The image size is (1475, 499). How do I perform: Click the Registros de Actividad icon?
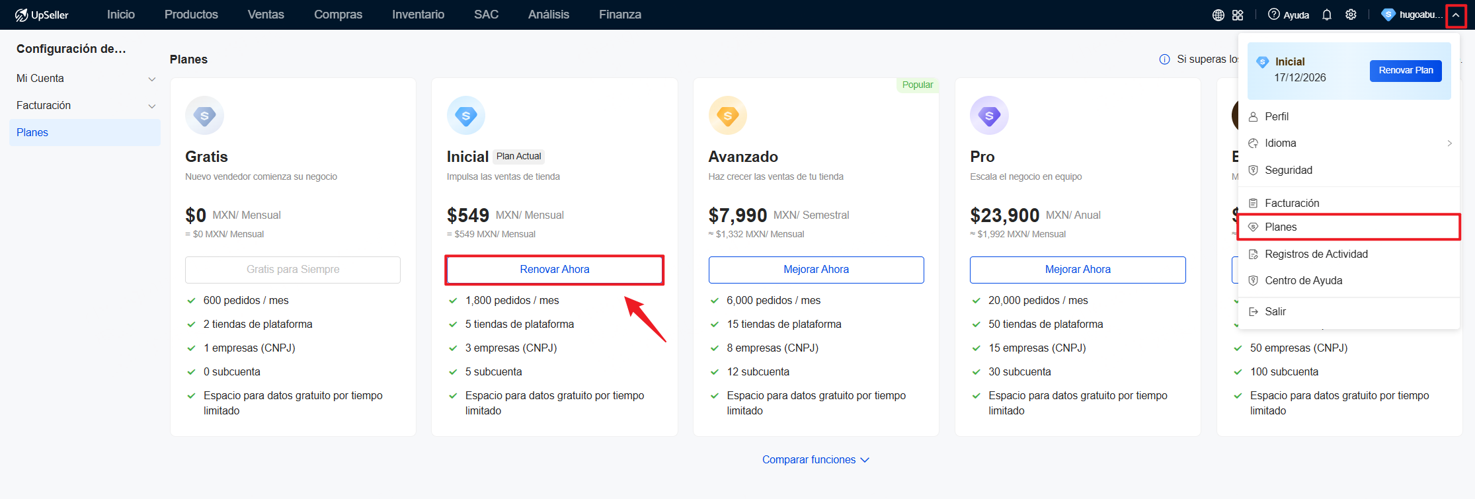[x=1253, y=254]
